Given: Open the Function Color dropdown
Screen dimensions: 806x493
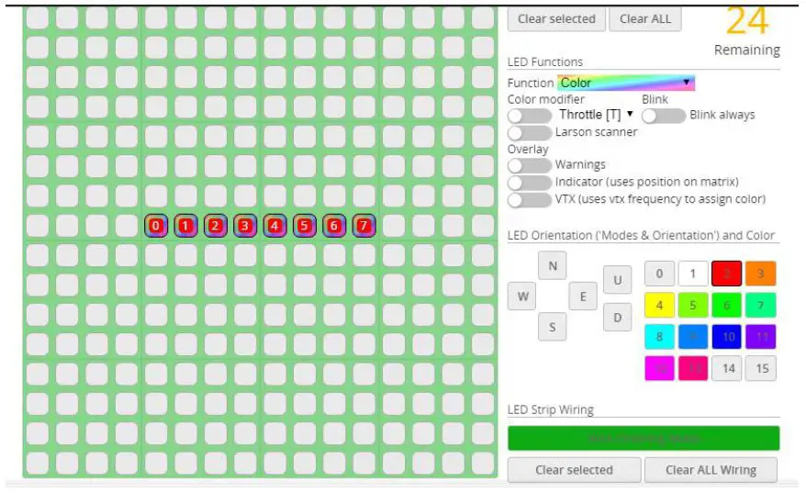Looking at the screenshot, I should coord(625,83).
